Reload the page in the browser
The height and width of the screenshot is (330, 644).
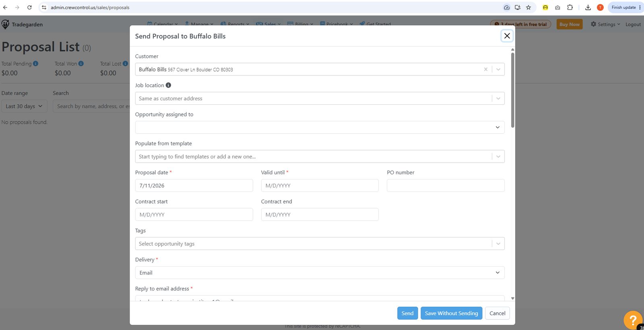click(x=29, y=7)
